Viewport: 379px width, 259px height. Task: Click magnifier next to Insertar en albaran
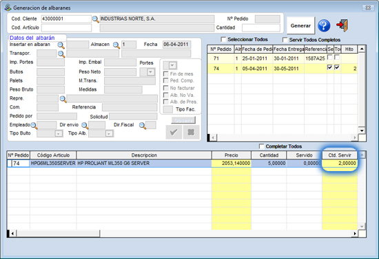pos(61,45)
